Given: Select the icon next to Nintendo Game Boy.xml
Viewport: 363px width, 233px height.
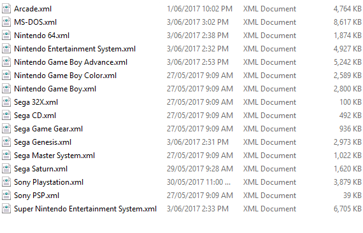Looking at the screenshot, I should pos(6,89).
